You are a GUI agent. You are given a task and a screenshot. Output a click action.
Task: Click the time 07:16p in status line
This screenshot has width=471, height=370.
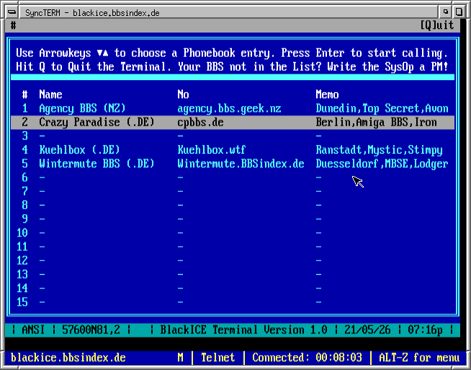tap(425, 330)
